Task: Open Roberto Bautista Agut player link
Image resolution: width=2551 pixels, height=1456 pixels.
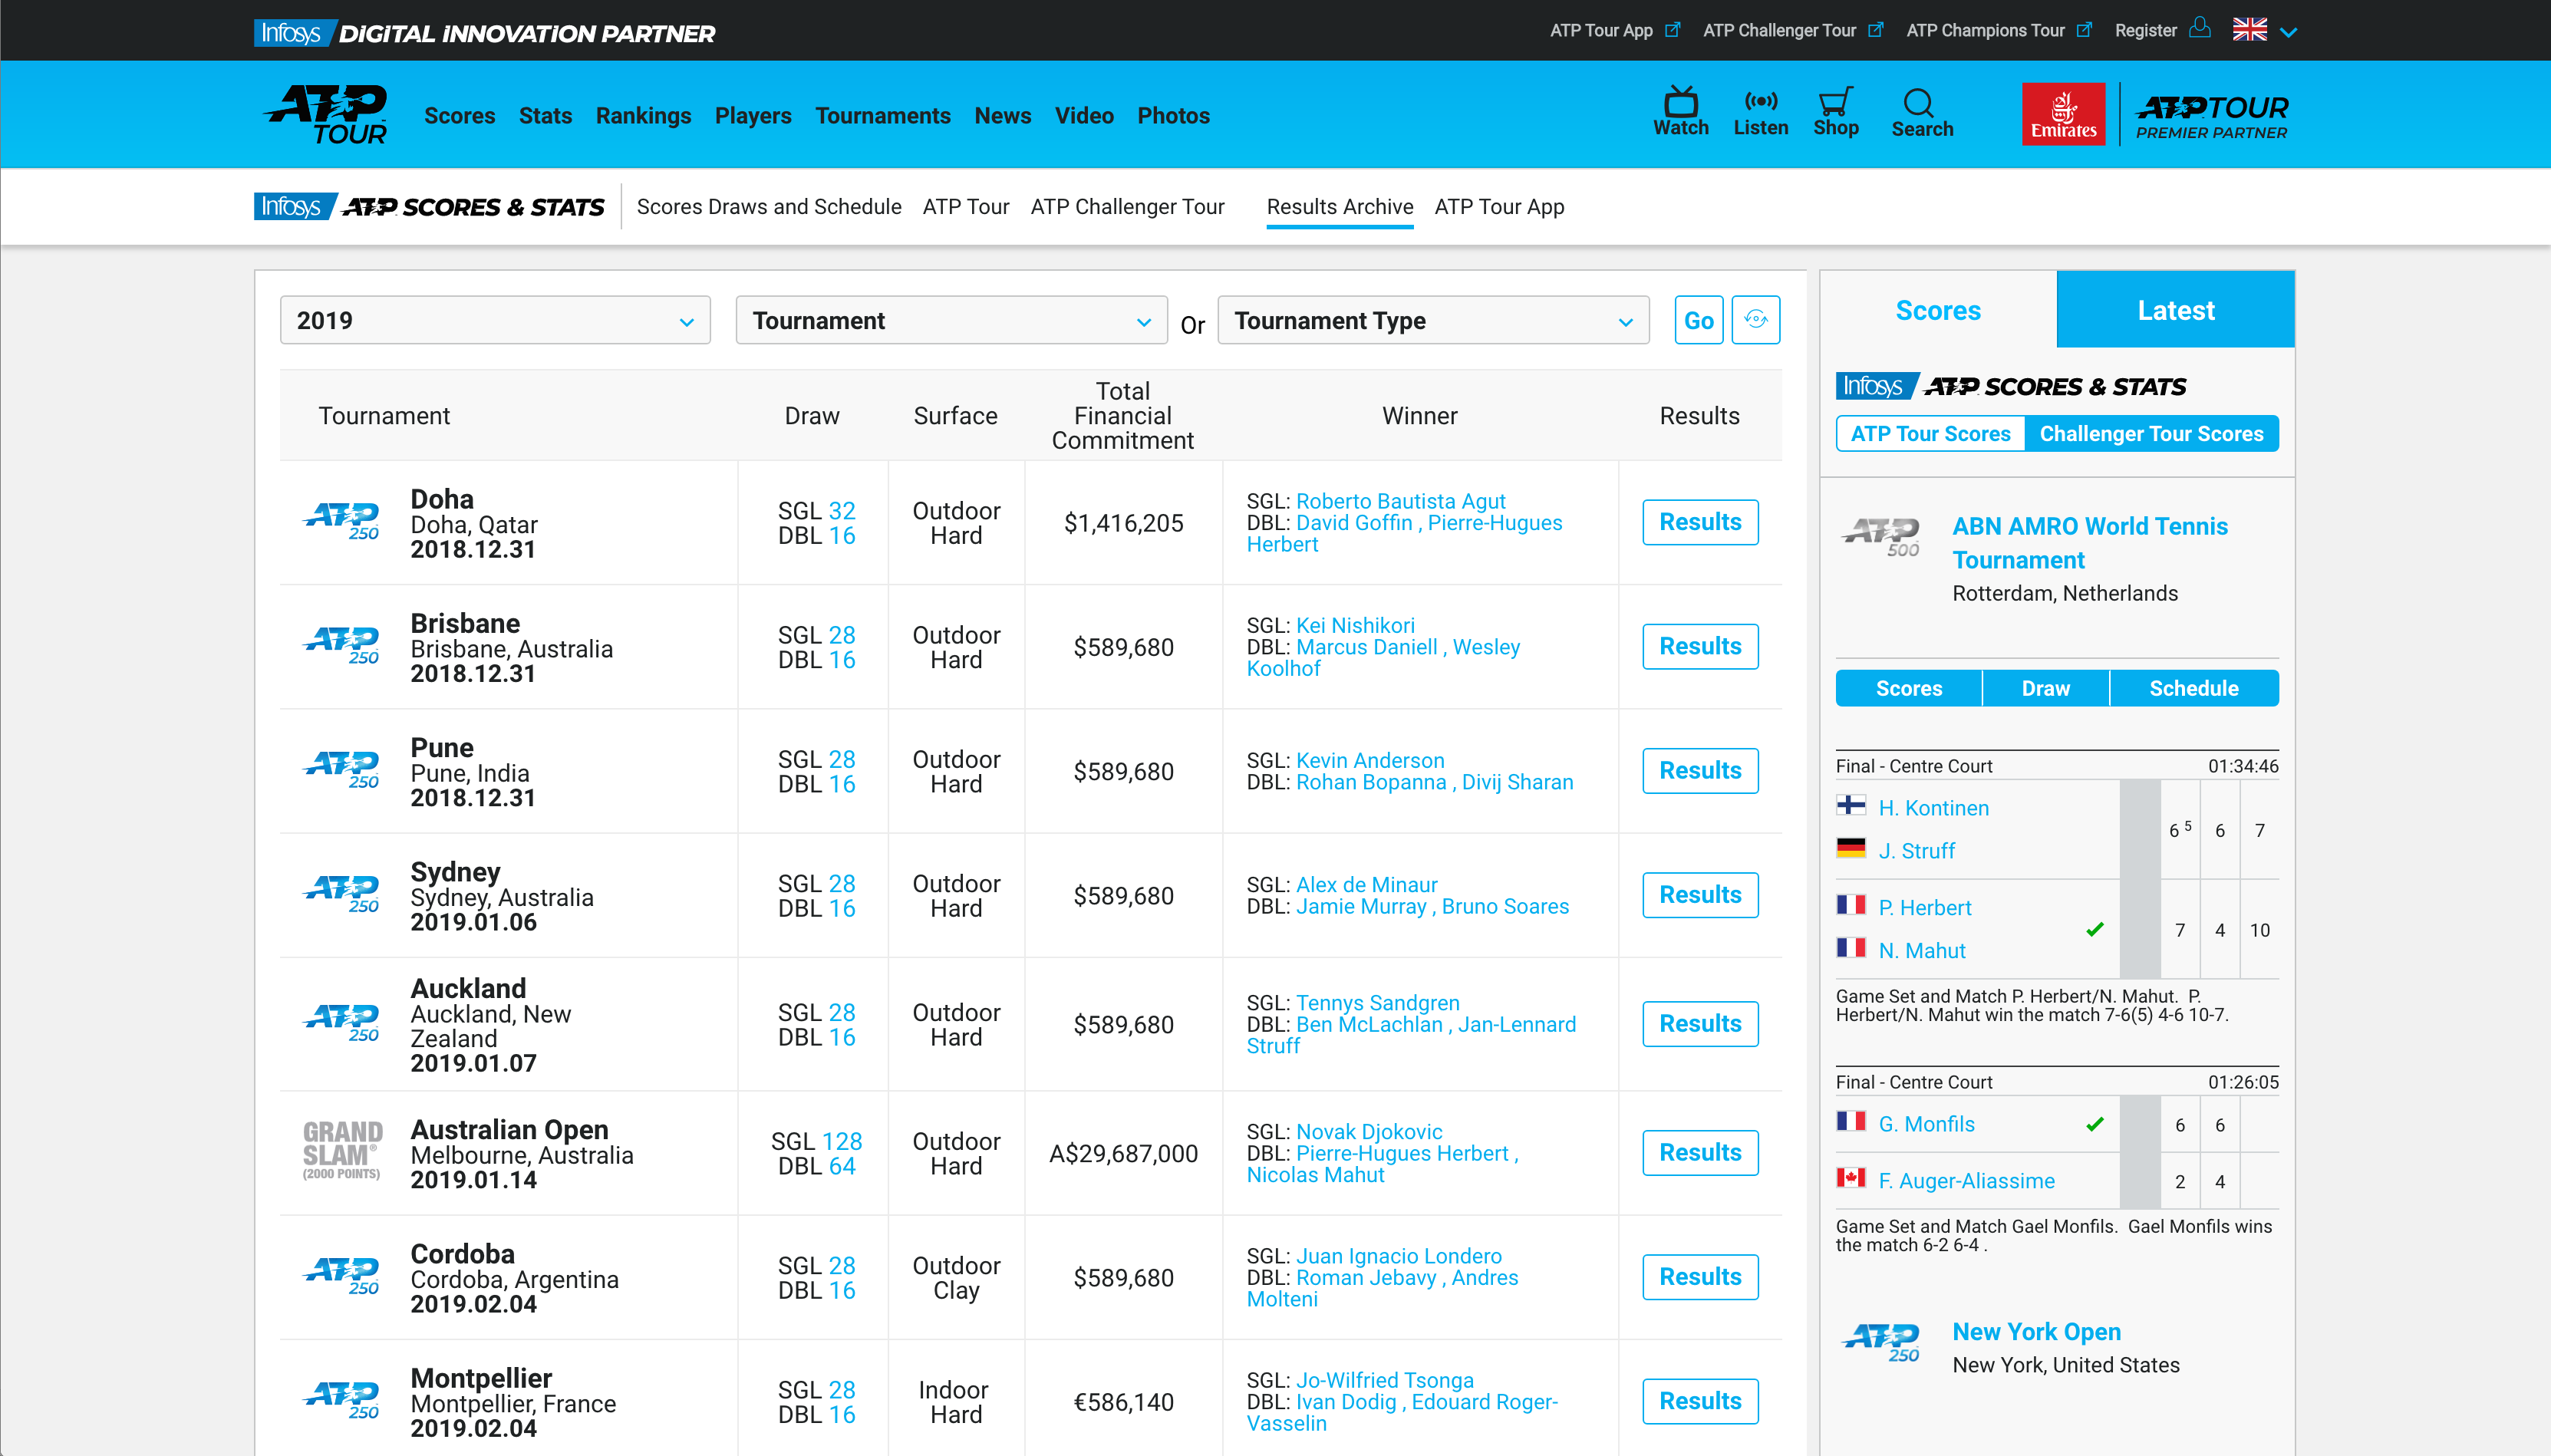Action: (1400, 501)
